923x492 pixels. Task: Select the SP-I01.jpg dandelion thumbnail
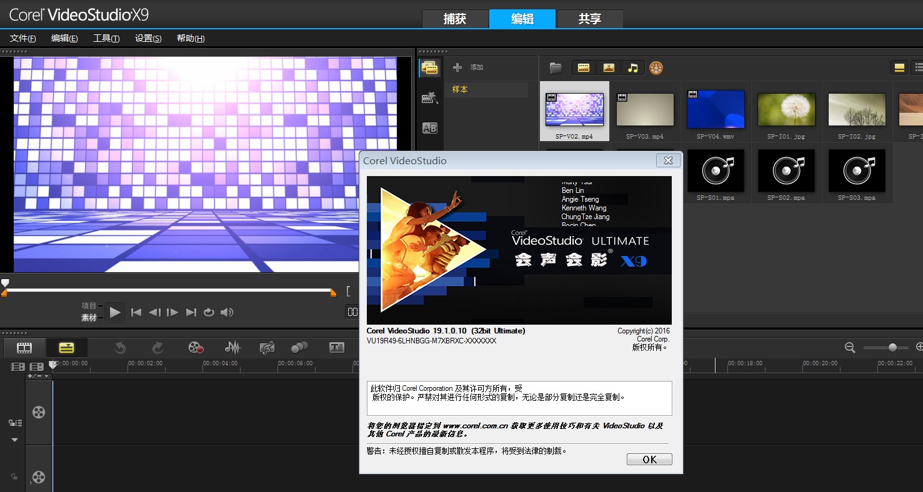pos(786,110)
